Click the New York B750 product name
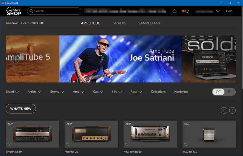Image resolution: width=243 pixels, height=156 pixels. 132,152
